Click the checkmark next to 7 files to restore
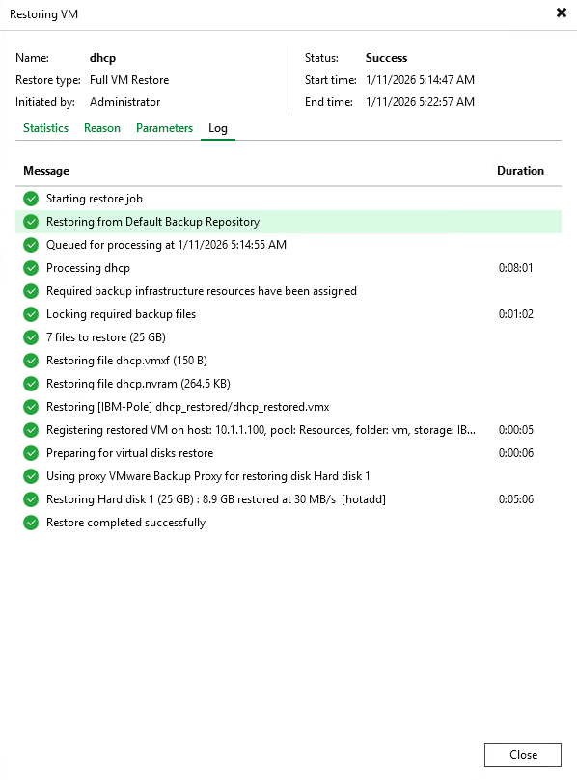This screenshot has width=577, height=780. (31, 337)
